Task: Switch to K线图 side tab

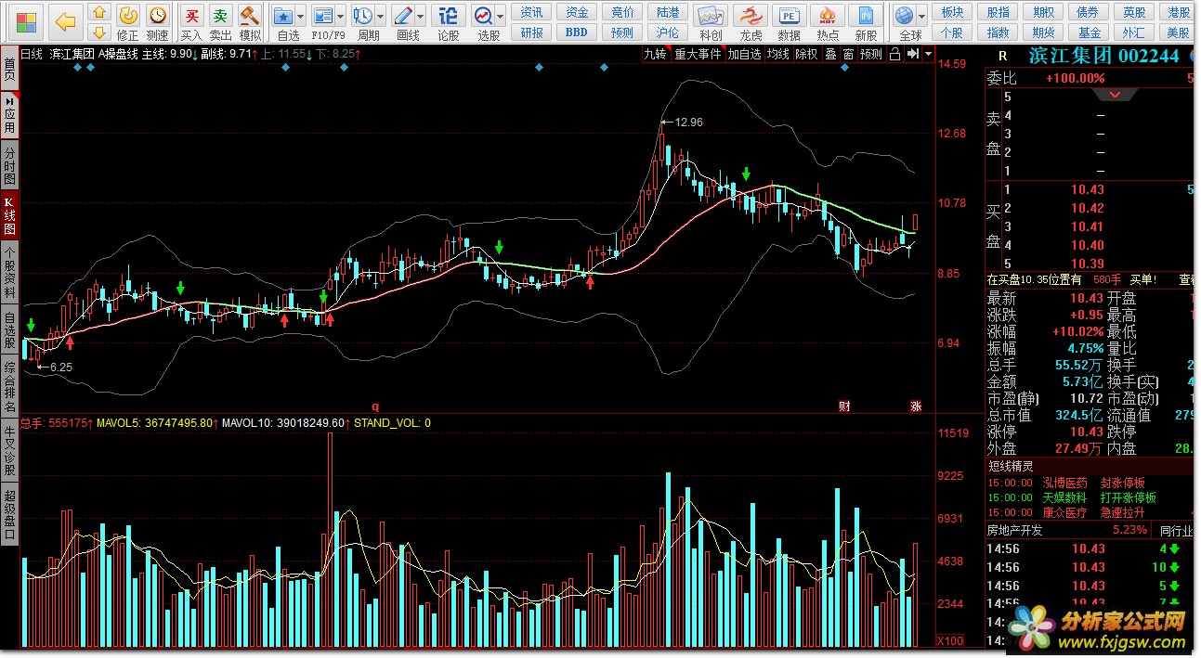Action: [9, 214]
